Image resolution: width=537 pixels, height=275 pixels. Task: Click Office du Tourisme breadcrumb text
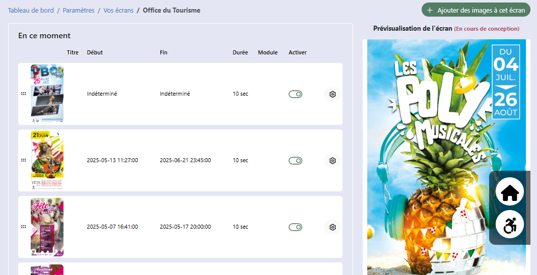tap(172, 10)
